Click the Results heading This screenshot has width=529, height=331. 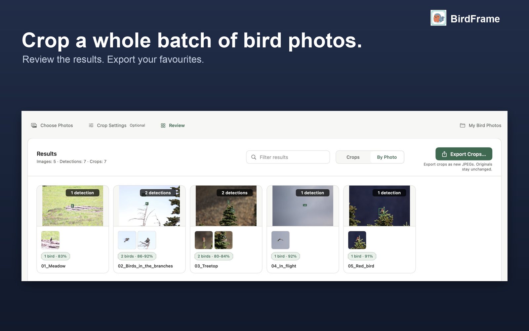coord(47,154)
